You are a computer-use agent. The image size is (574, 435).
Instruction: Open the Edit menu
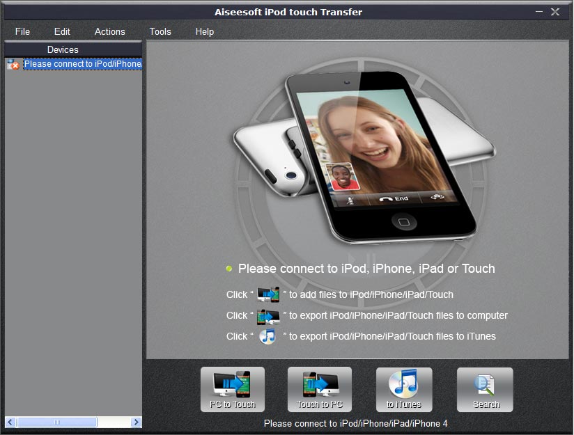[62, 32]
